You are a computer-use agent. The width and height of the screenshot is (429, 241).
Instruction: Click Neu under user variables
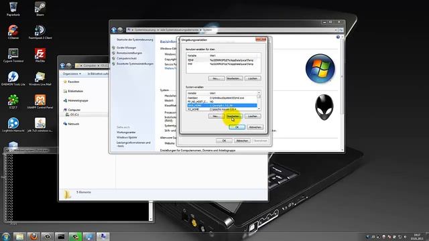pos(217,78)
